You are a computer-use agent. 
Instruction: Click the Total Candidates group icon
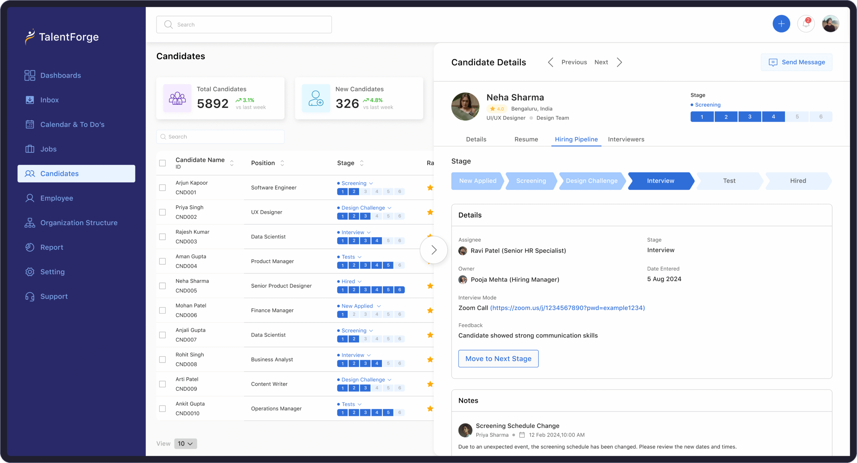[177, 98]
